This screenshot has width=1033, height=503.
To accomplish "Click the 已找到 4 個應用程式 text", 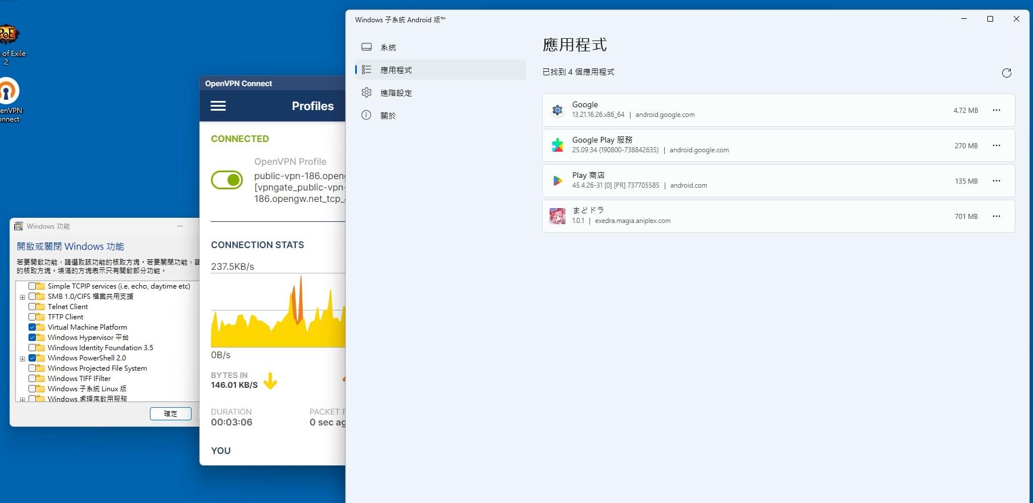I will click(578, 72).
